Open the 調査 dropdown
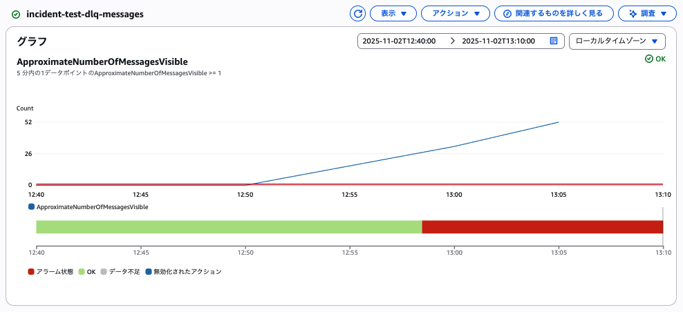Viewport: 683px width, 312px height. pyautogui.click(x=647, y=13)
